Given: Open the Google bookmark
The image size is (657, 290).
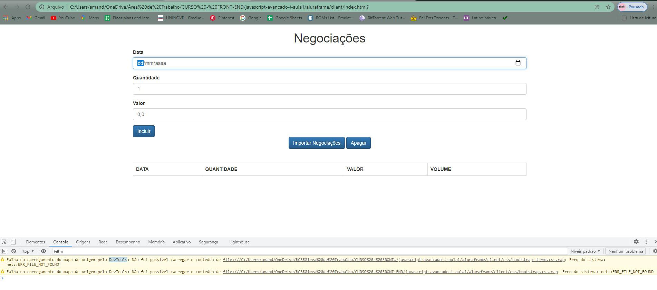Looking at the screenshot, I should (x=251, y=18).
